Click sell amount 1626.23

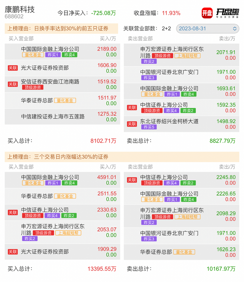click(226, 250)
